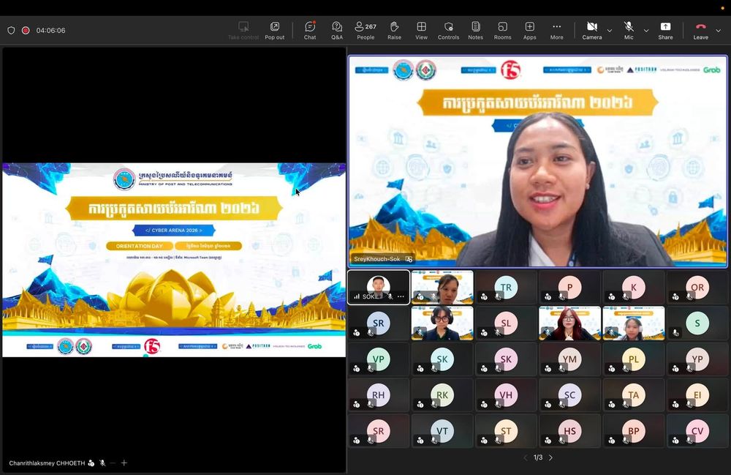Click the Take control button
This screenshot has width=731, height=475.
[243, 30]
